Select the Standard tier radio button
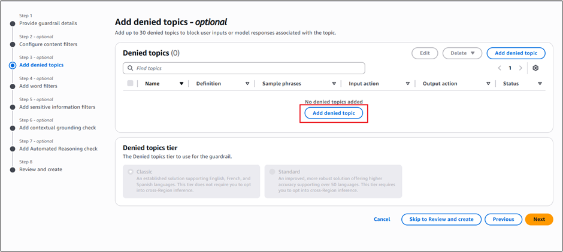 (273, 172)
